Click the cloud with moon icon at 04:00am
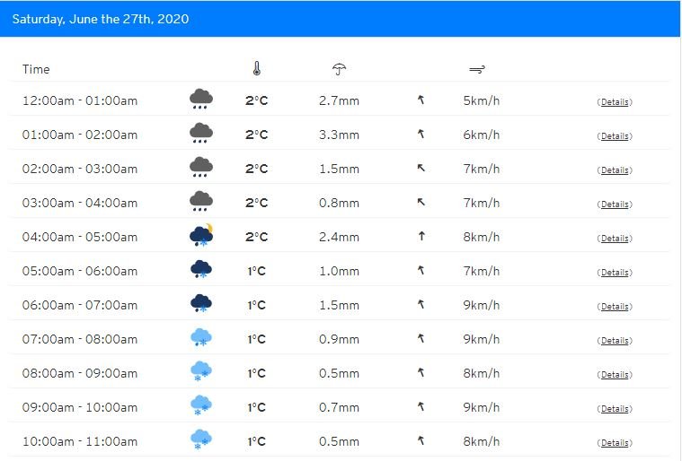682x461 pixels. (201, 235)
